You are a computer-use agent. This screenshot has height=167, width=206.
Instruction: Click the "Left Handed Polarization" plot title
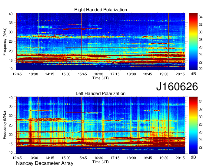pos(101,93)
